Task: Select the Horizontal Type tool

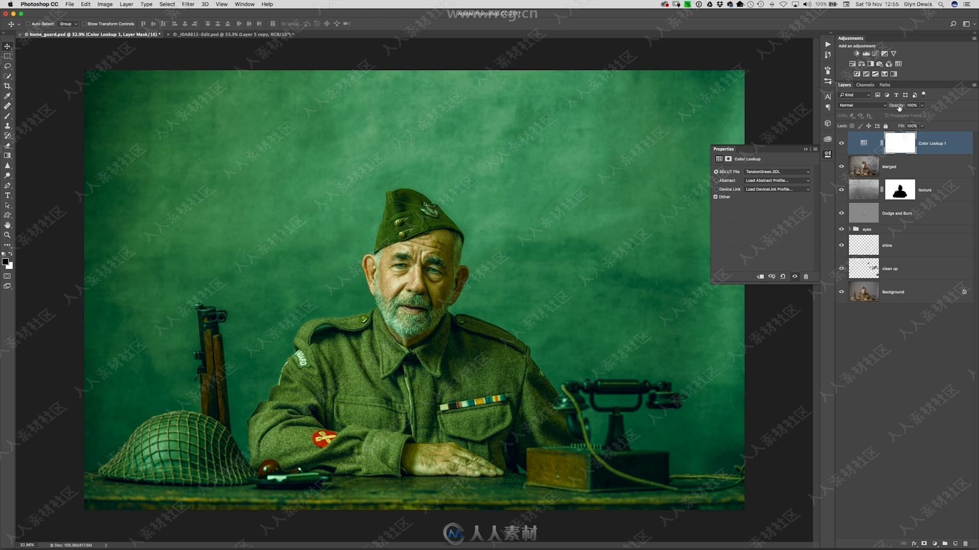Action: (x=7, y=196)
